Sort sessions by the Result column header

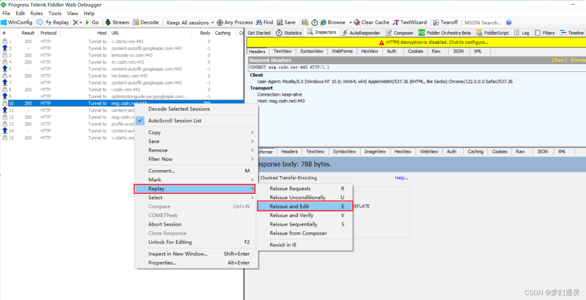point(28,33)
